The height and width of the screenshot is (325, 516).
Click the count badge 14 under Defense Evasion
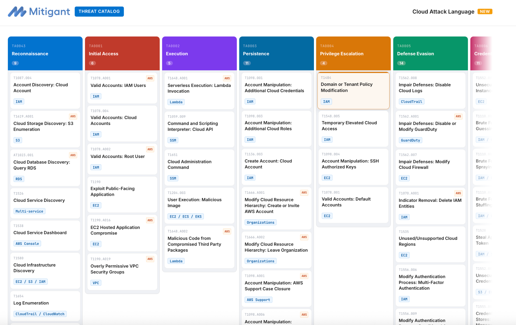pyautogui.click(x=401, y=63)
